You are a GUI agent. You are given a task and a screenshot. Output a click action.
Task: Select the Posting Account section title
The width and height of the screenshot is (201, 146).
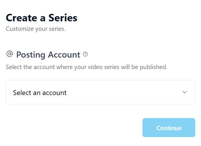pos(48,54)
